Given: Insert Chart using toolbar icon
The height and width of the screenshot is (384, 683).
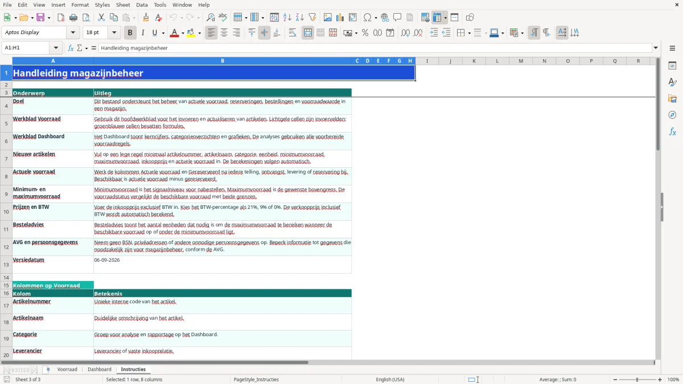Looking at the screenshot, I should tap(340, 18).
